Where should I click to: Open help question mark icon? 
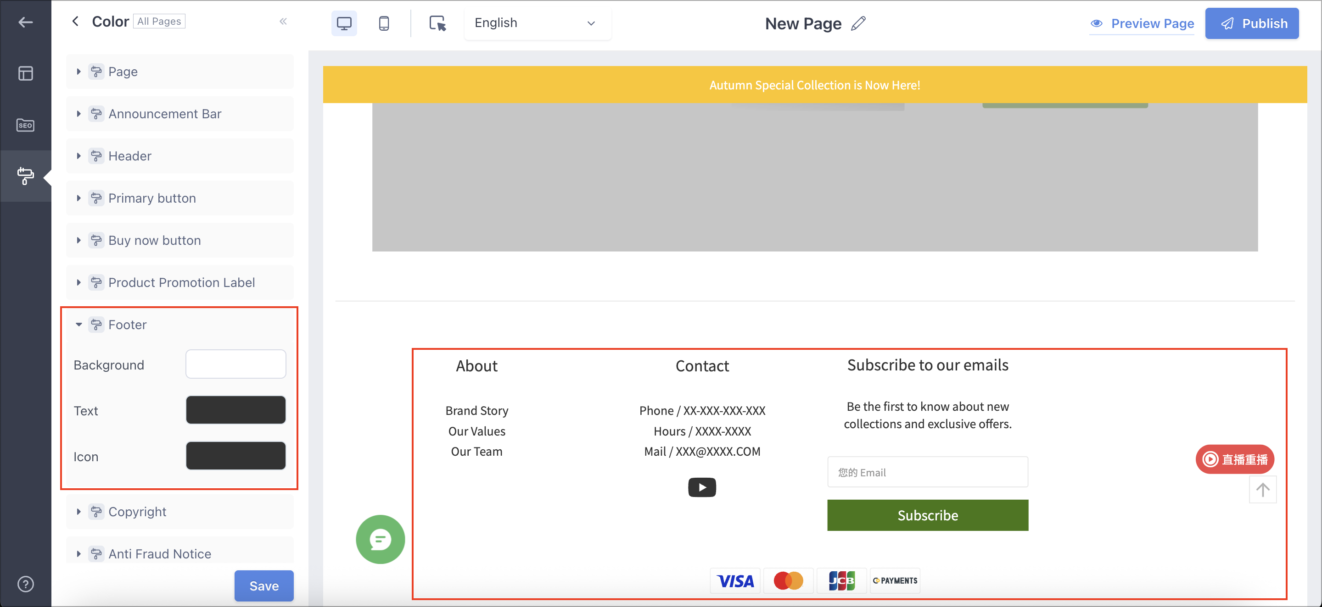click(25, 584)
